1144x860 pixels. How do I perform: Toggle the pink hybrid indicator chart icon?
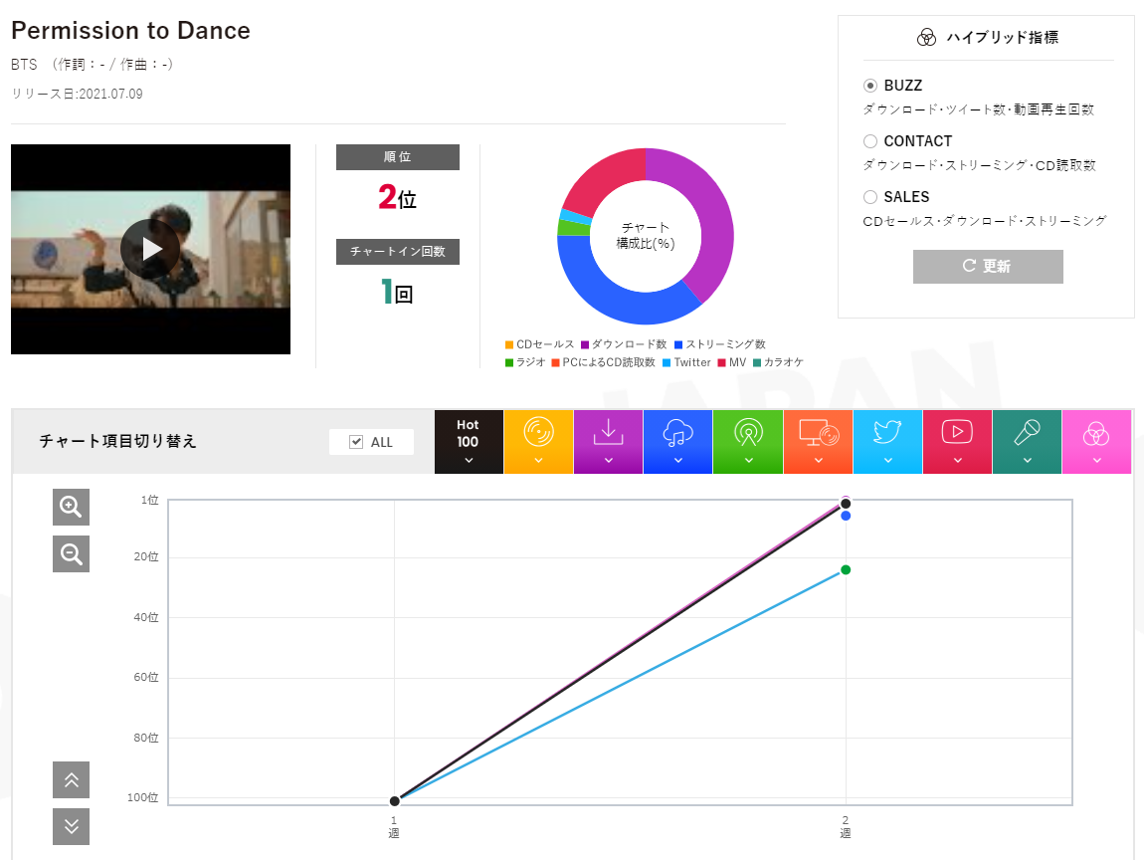tap(1096, 434)
